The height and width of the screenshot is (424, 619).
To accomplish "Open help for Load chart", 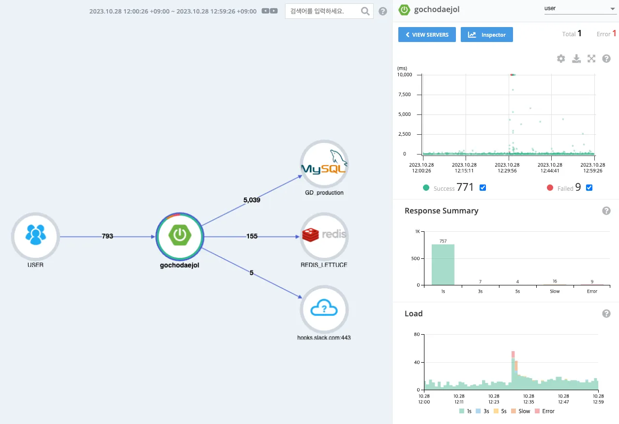I will [x=606, y=314].
